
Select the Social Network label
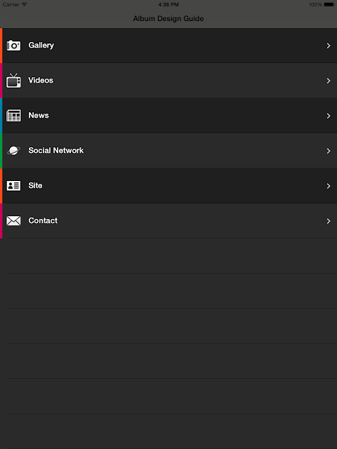point(56,150)
